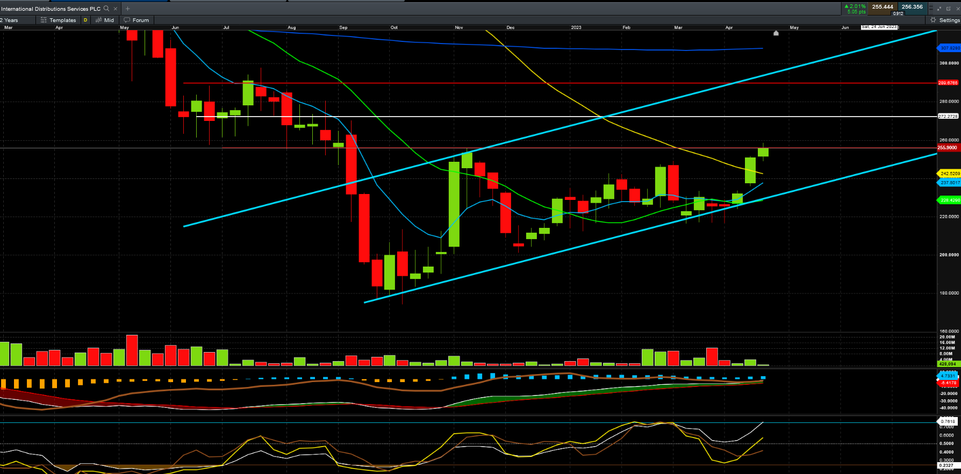961x474 pixels.
Task: Click the Sep label on the time axis
Action: tap(343, 27)
